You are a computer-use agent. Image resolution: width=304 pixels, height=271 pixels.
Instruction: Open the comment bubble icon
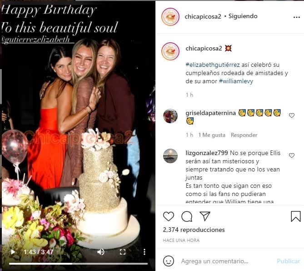click(x=187, y=216)
